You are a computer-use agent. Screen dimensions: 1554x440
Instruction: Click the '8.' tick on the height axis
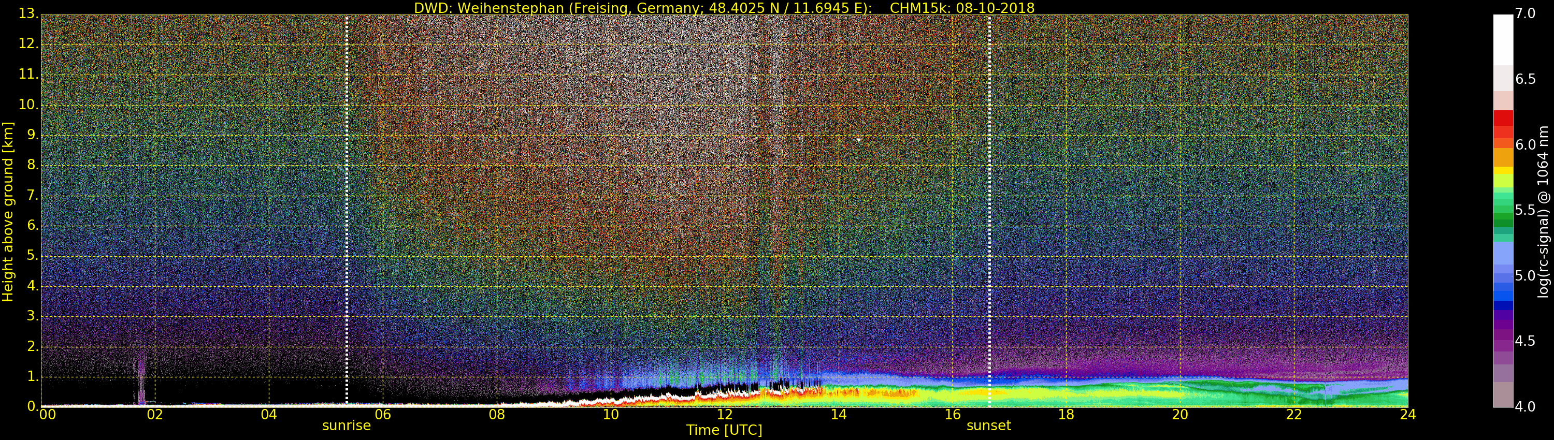pos(33,165)
